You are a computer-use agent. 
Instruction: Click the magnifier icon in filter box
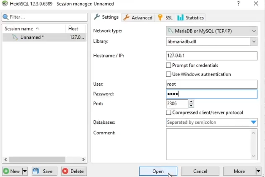[5, 17]
